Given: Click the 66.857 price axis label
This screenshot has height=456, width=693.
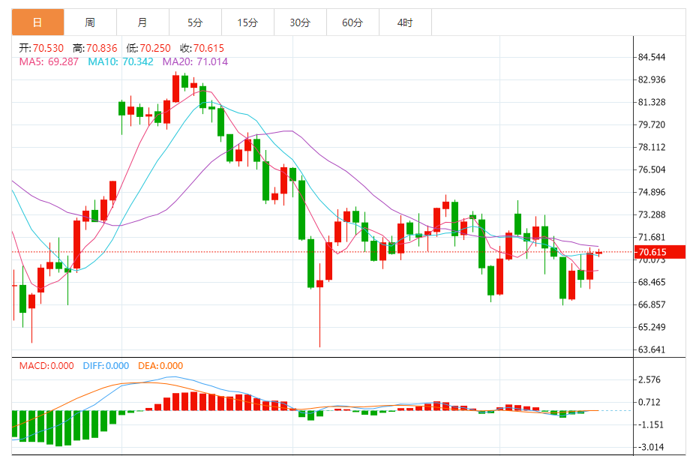Looking at the screenshot, I should (652, 305).
